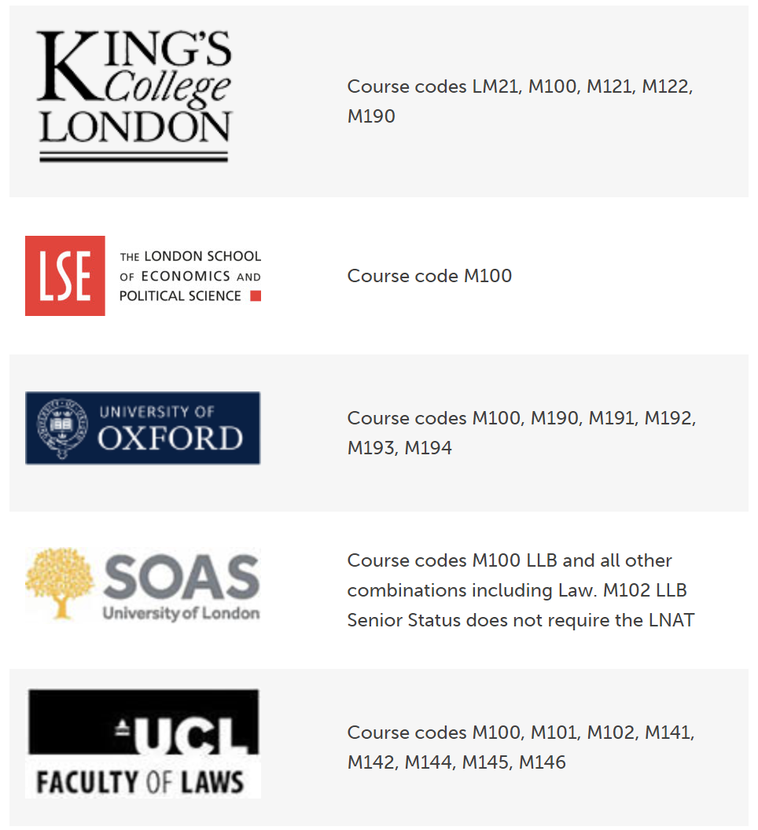Click the M193, M194 codes in Oxford row
This screenshot has height=830, width=758.
[399, 448]
